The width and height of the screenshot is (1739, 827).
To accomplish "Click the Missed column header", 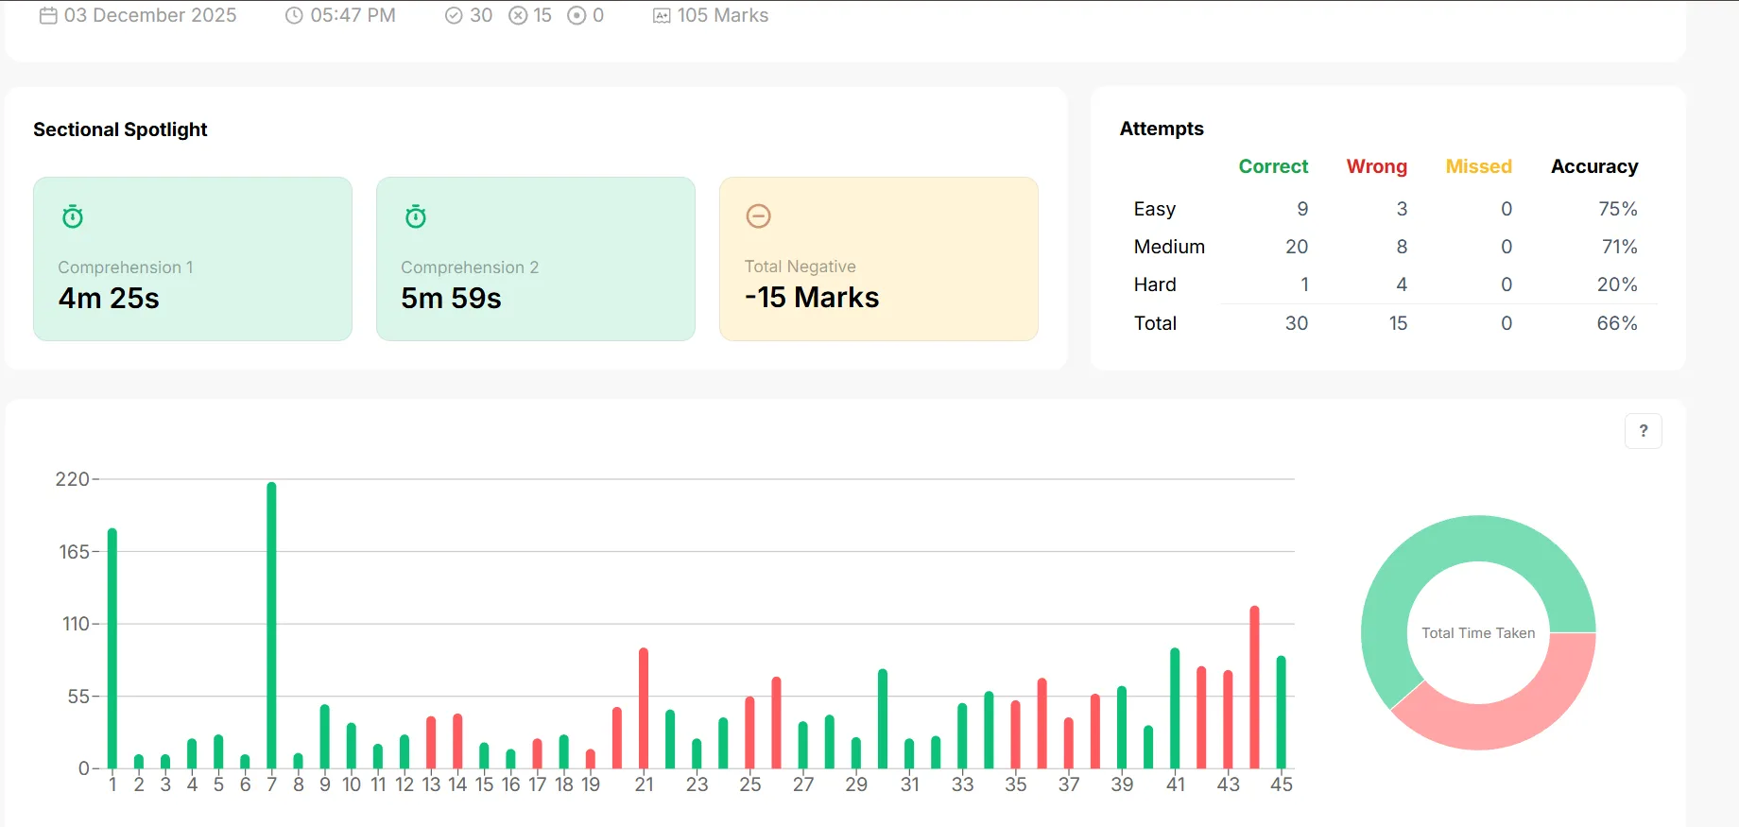I will point(1478,166).
